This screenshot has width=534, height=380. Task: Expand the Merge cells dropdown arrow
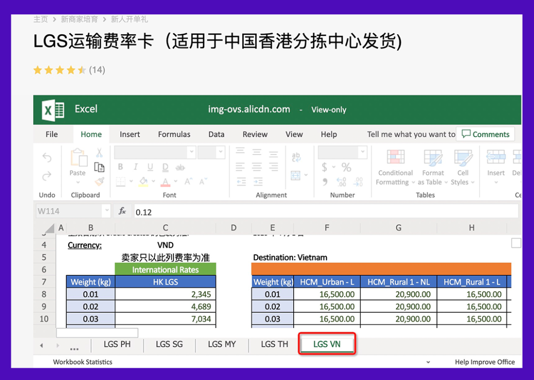click(306, 175)
